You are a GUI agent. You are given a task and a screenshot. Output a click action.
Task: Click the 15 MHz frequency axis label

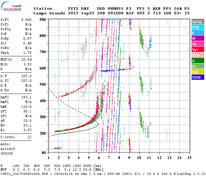tap(189, 158)
